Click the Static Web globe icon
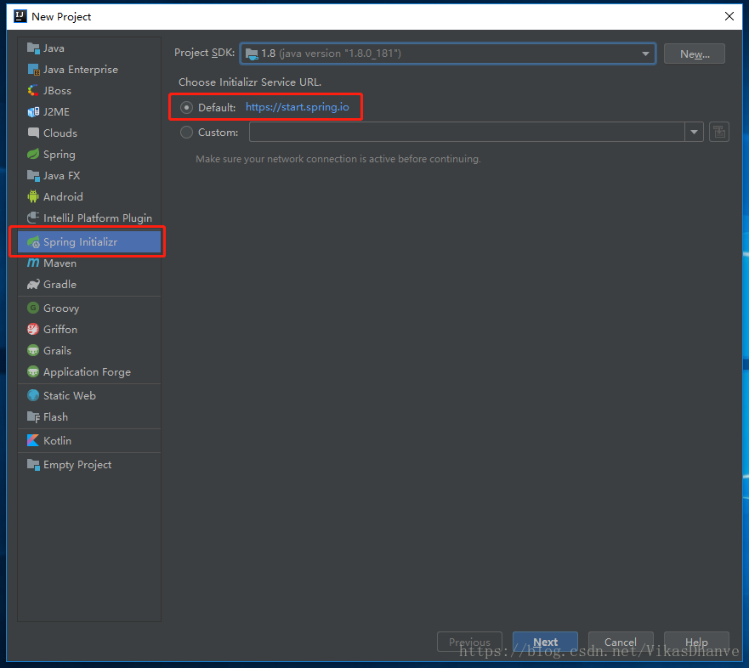Screen dimensions: 749x668 (x=33, y=396)
